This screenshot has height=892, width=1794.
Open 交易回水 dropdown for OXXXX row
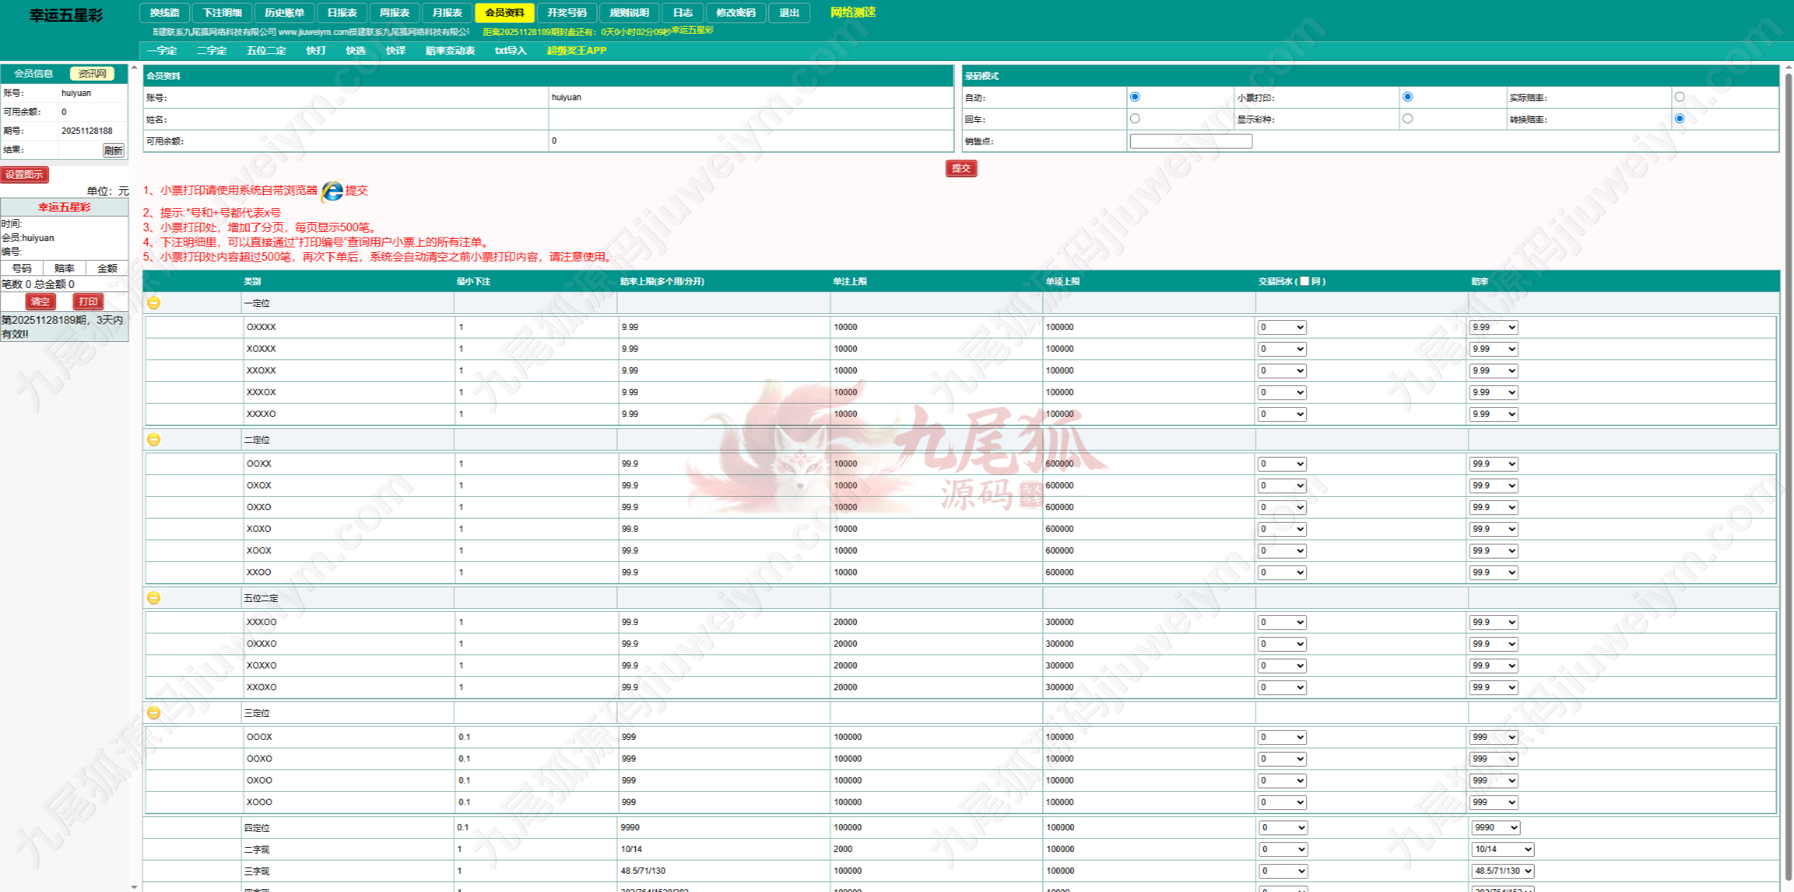[x=1282, y=327]
